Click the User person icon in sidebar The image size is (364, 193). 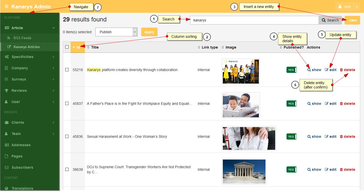6,102
